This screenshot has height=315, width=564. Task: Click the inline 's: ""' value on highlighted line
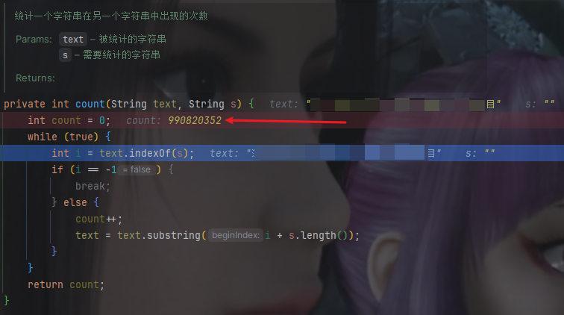click(480, 153)
